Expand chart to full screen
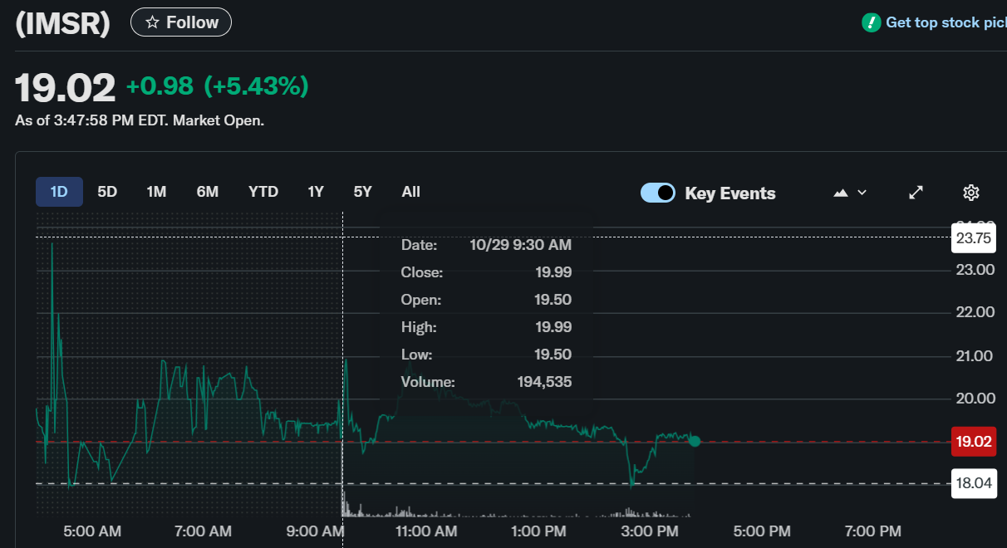Viewport: 1007px width, 548px height. [916, 193]
